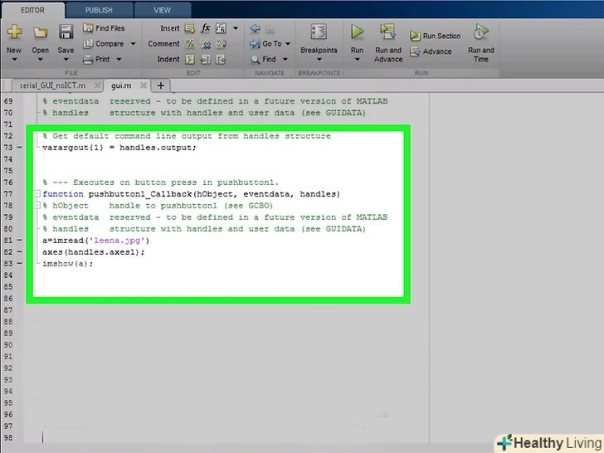This screenshot has height=453, width=604.
Task: Expand the Compare dropdown arrow
Action: click(x=133, y=43)
